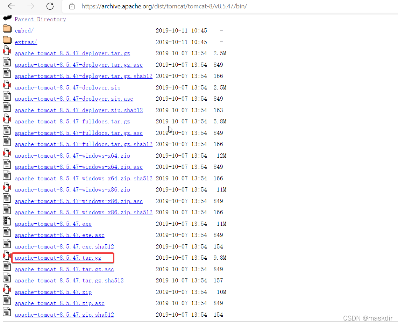The image size is (398, 324).
Task: Click the file icon beside deployer.zip.asc
Action: click(x=7, y=96)
